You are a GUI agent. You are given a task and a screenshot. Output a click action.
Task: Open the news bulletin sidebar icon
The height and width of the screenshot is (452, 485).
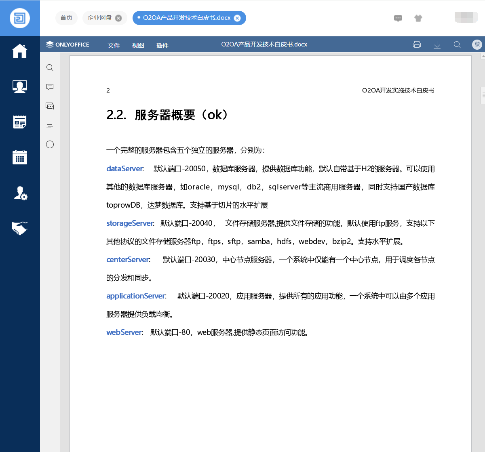pos(20,122)
